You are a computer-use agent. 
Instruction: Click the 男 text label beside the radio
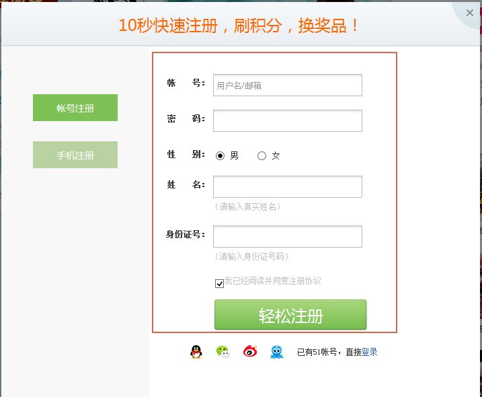234,155
